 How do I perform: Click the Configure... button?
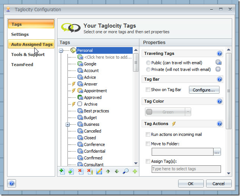tap(204, 90)
